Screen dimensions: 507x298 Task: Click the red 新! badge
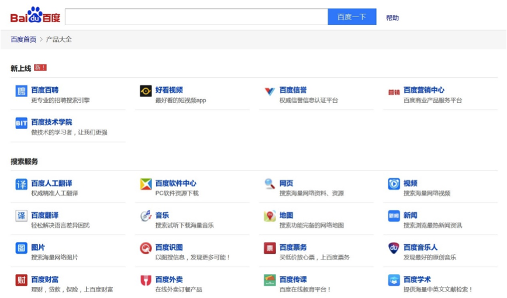(x=40, y=68)
